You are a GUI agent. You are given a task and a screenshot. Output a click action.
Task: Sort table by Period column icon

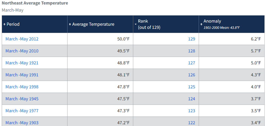(5, 24)
